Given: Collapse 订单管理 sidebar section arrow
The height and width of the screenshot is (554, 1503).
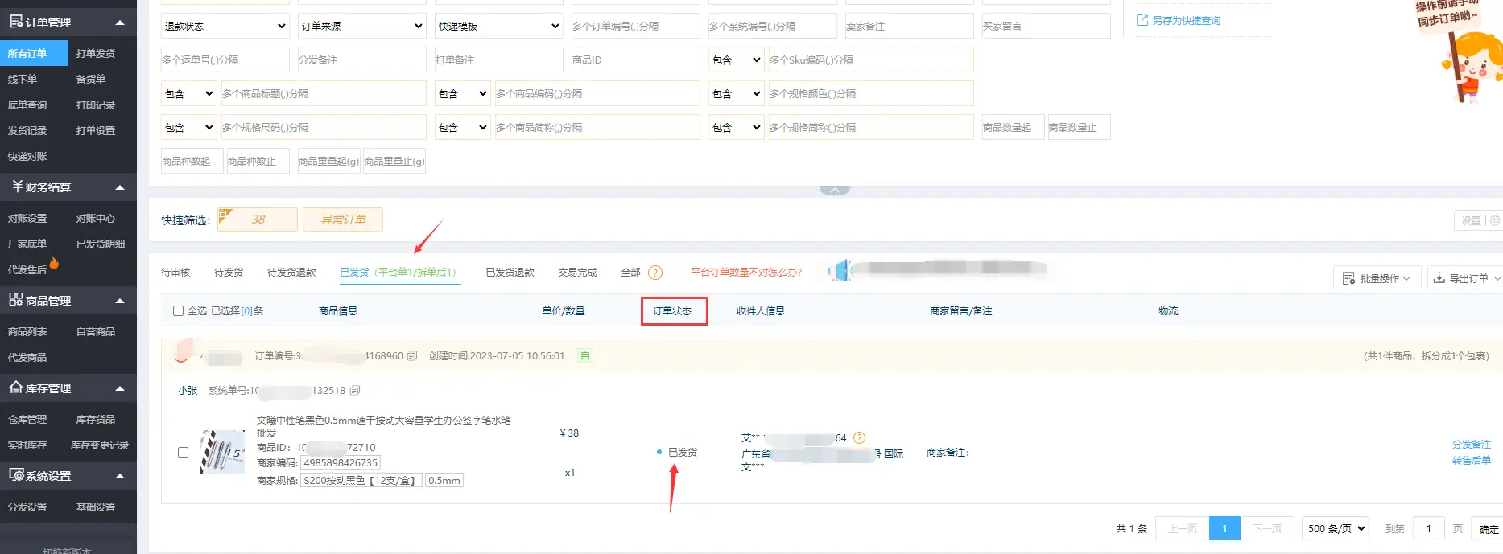Looking at the screenshot, I should click(x=120, y=23).
